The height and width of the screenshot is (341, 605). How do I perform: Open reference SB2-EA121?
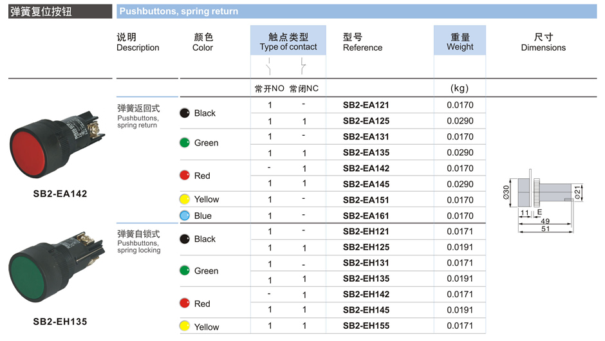(x=366, y=105)
